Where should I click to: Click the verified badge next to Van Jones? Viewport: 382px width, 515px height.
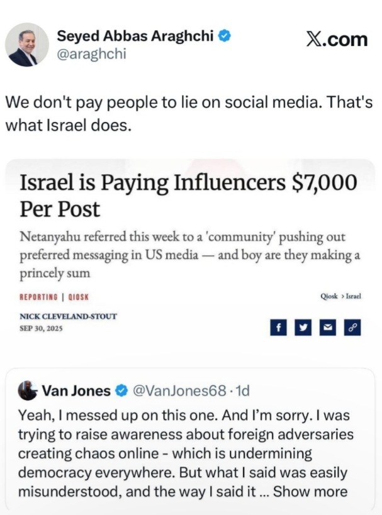click(121, 390)
